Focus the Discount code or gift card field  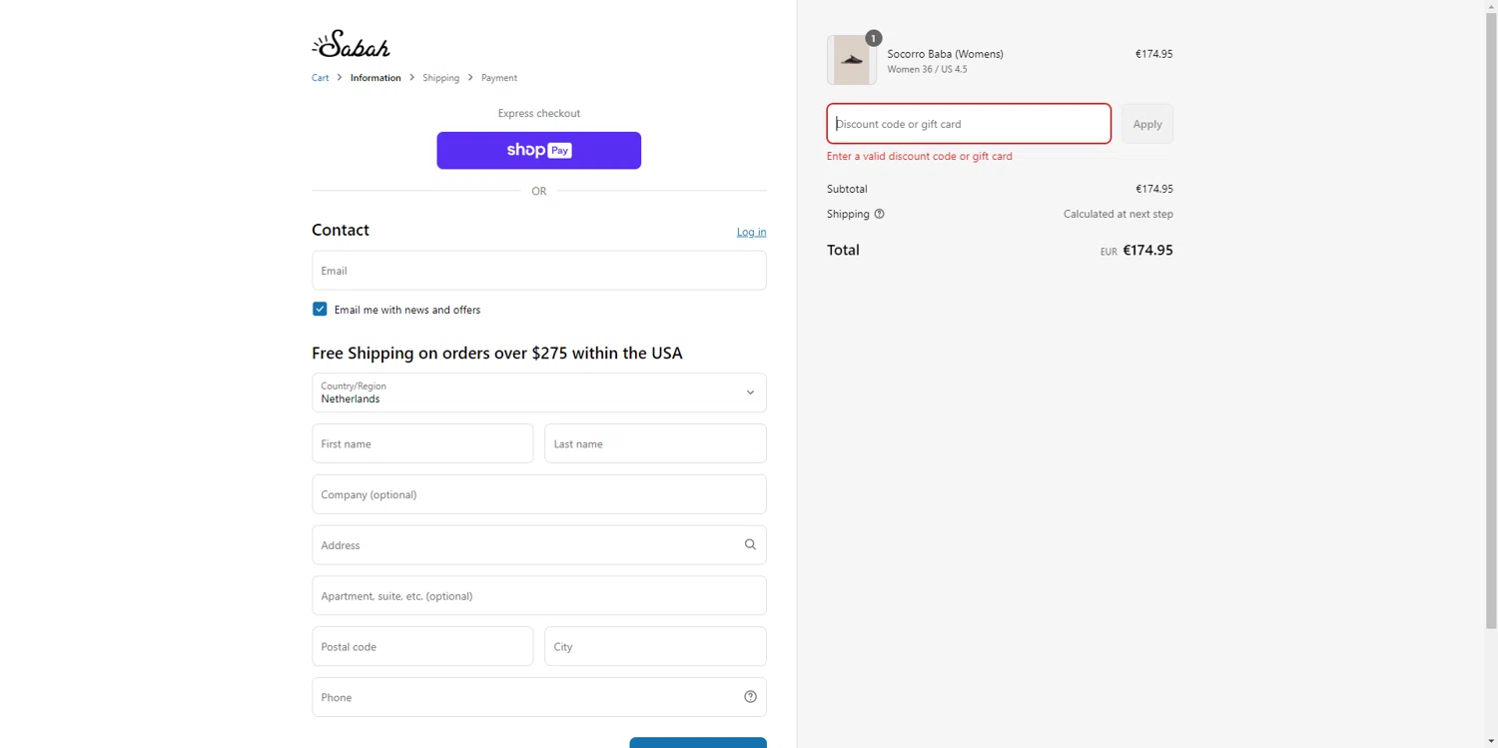969,124
